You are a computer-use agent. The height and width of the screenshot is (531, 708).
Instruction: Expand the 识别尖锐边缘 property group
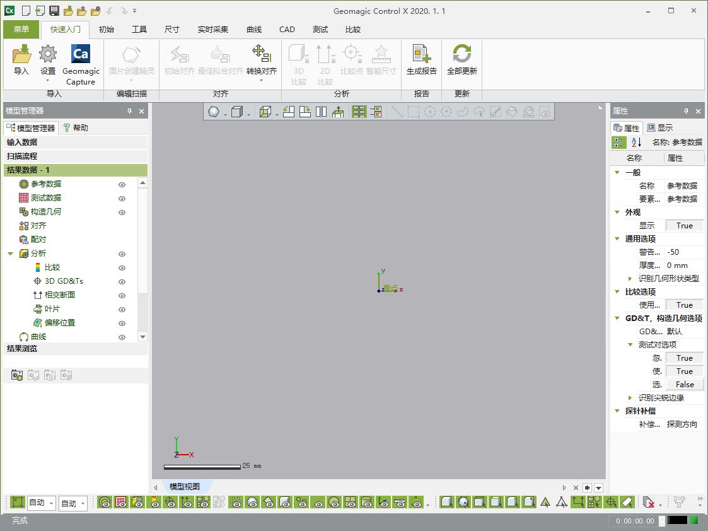tap(630, 398)
